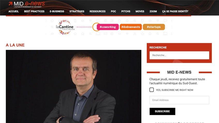Go to the E-Business section

tap(57, 11)
